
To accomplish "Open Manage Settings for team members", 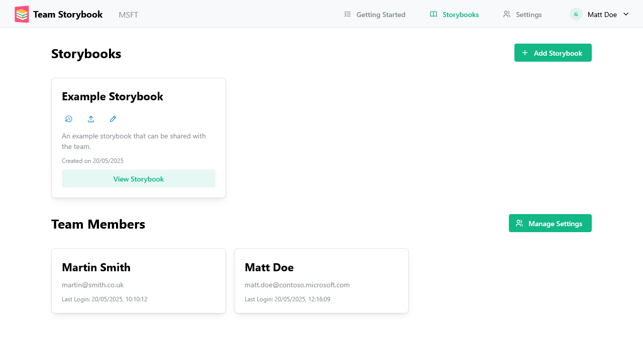I will tap(550, 224).
